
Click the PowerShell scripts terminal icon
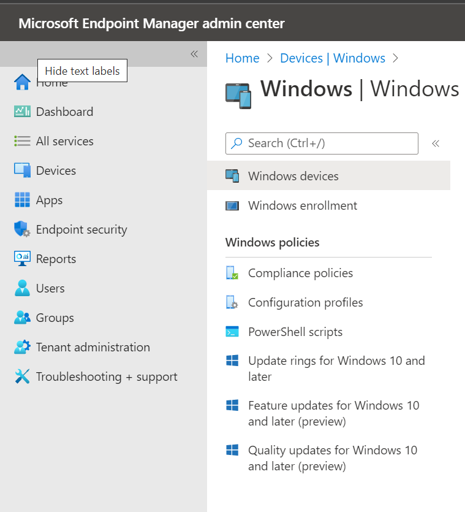[232, 332]
